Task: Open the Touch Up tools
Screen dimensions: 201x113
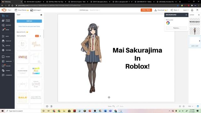Action: pos(6,41)
